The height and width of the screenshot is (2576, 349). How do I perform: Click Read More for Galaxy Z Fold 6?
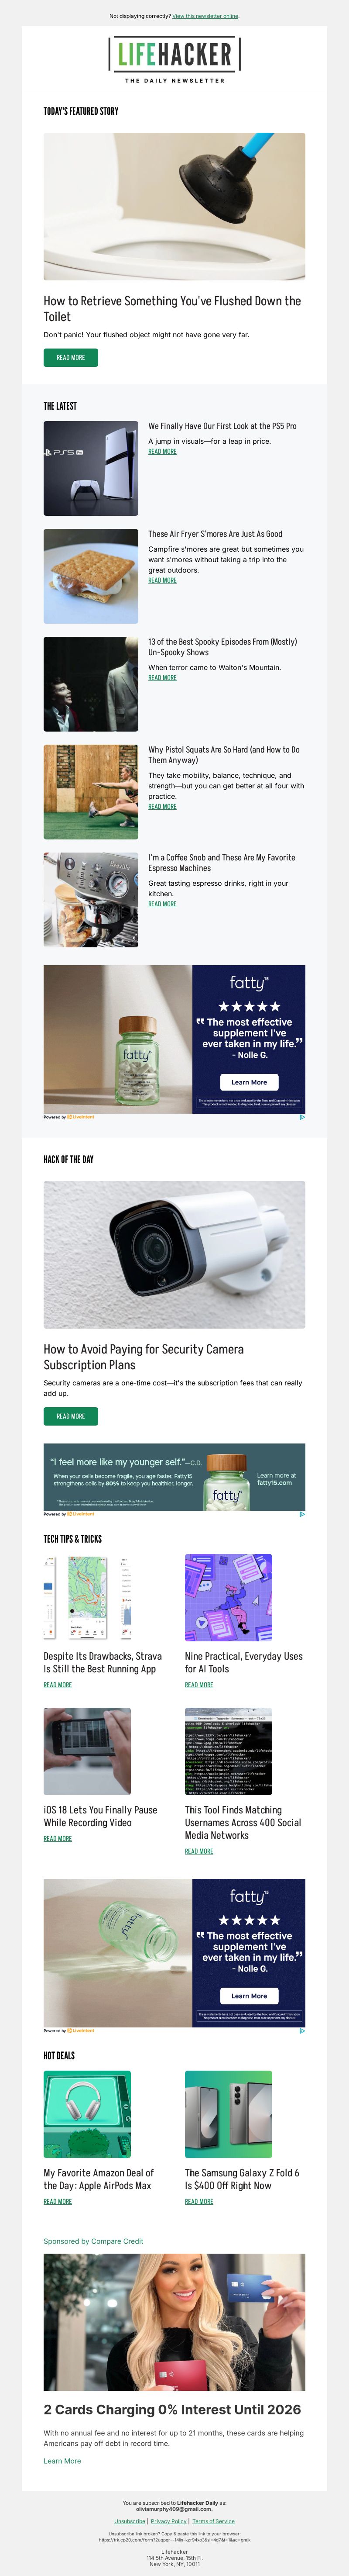point(199,2201)
